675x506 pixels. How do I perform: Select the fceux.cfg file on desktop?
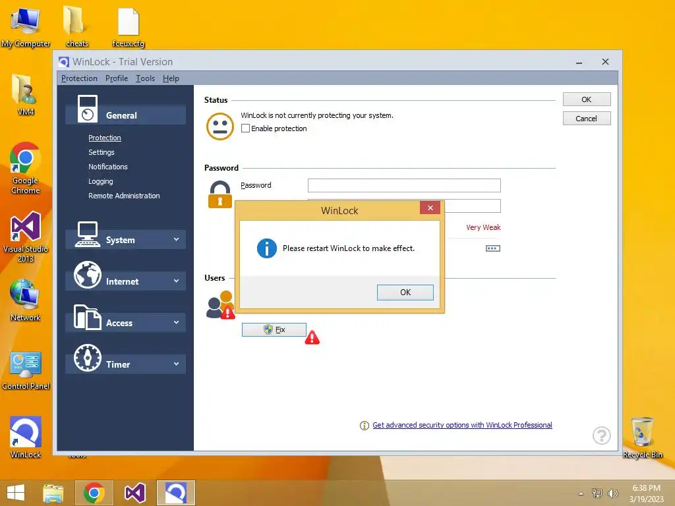point(129,26)
